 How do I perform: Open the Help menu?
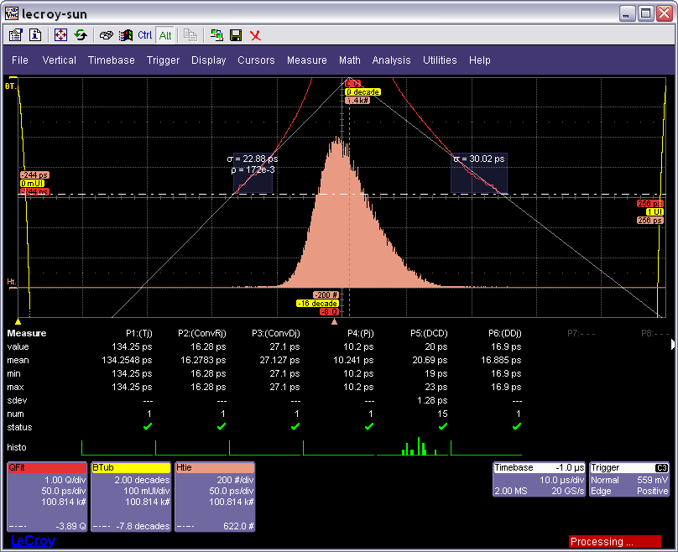coord(479,60)
